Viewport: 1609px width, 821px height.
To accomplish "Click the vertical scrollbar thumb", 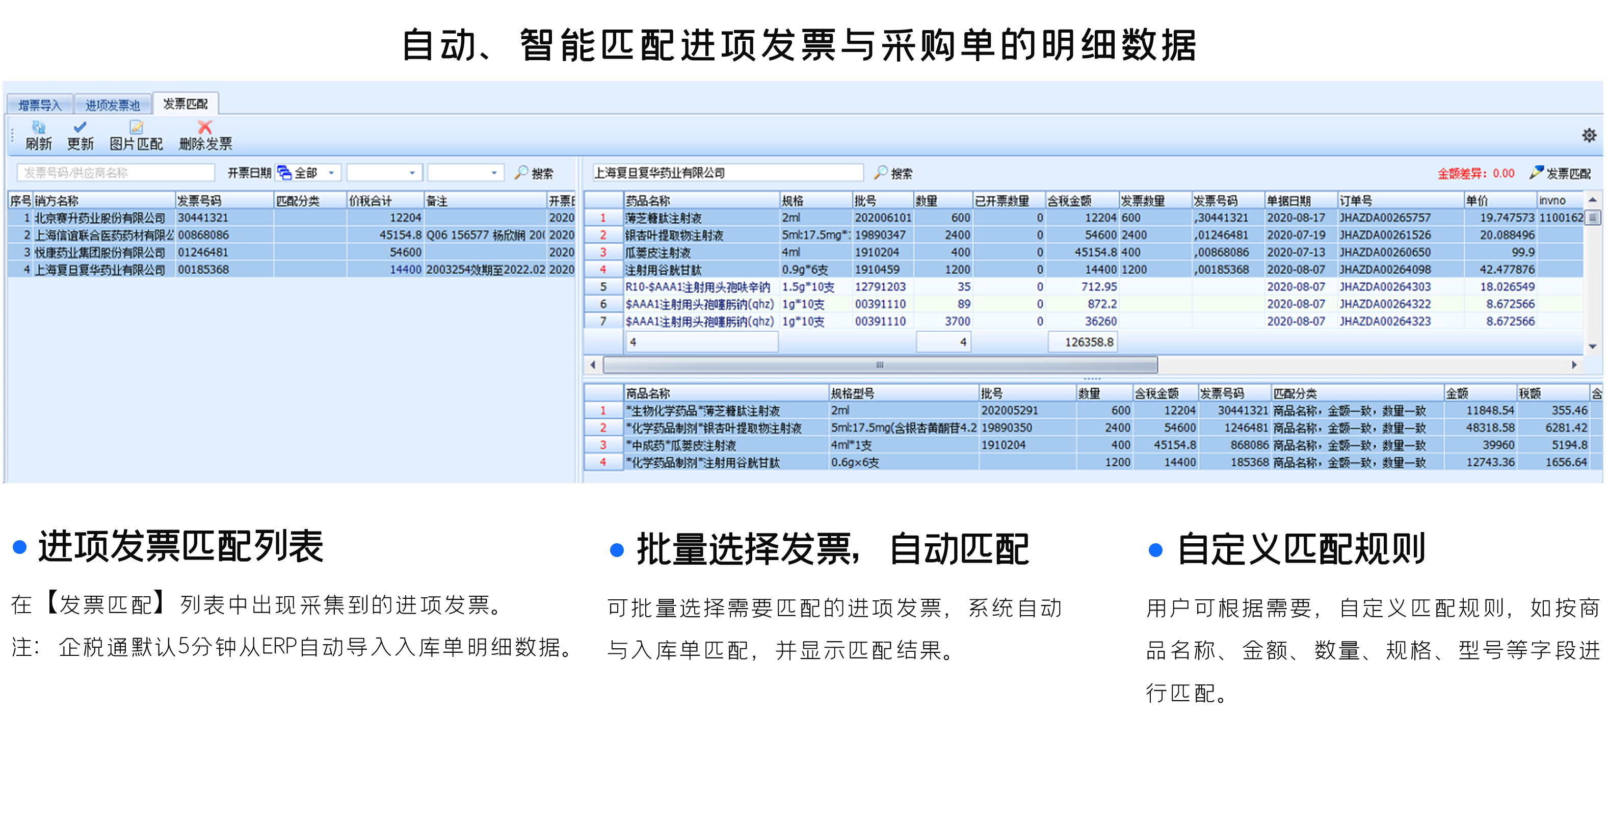I will pyautogui.click(x=1593, y=218).
